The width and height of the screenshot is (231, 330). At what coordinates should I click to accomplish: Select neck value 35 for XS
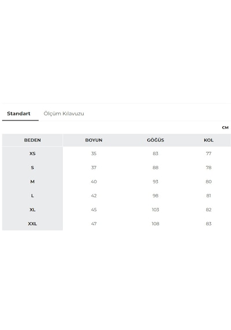coord(94,153)
